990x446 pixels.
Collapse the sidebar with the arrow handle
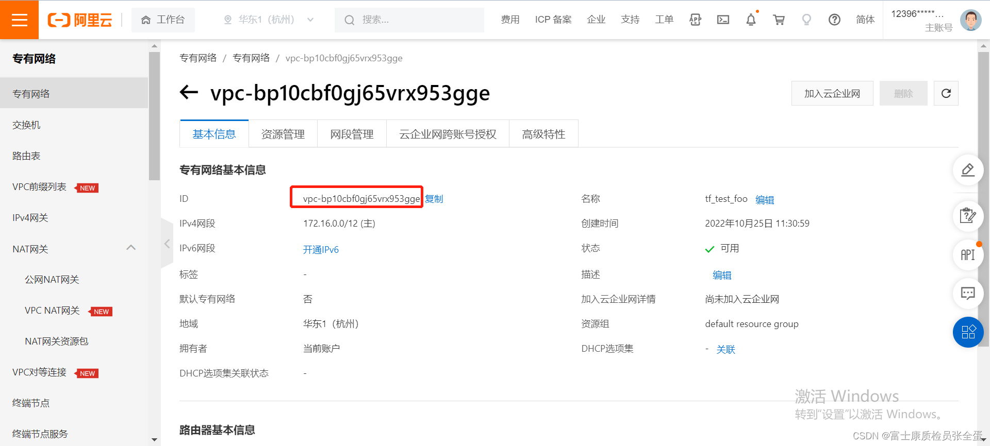pyautogui.click(x=167, y=244)
